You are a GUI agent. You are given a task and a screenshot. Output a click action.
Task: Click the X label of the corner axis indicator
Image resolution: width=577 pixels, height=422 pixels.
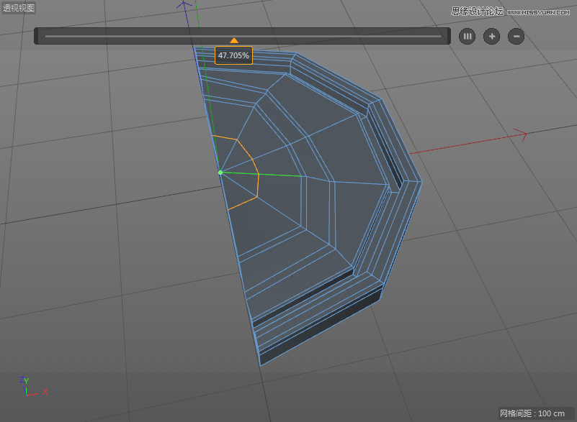(44, 393)
